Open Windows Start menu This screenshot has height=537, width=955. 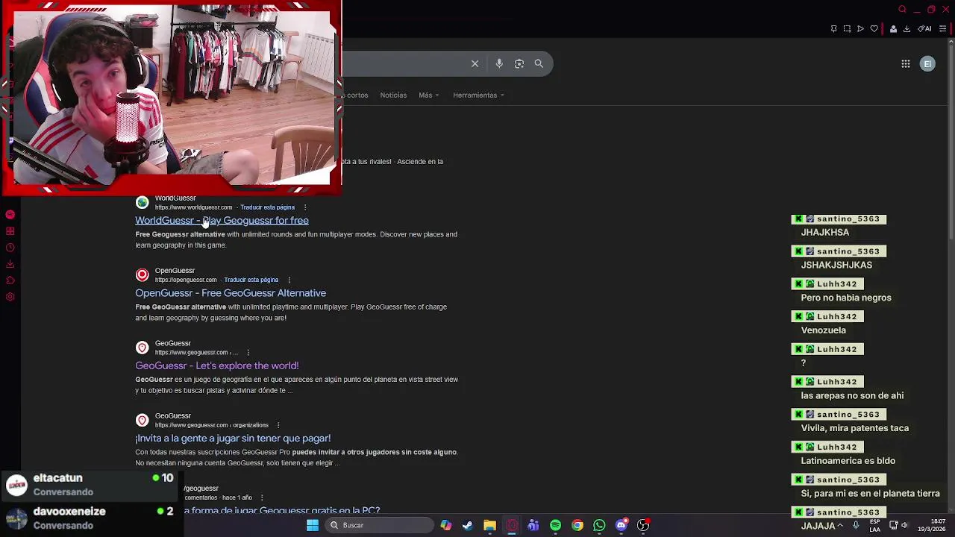[313, 525]
